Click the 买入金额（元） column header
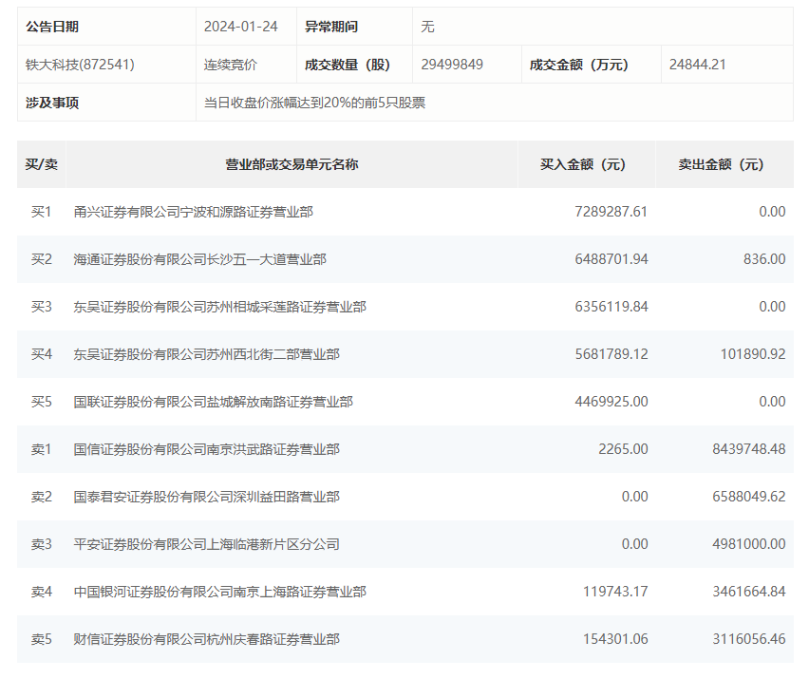809x679 pixels. pyautogui.click(x=583, y=164)
